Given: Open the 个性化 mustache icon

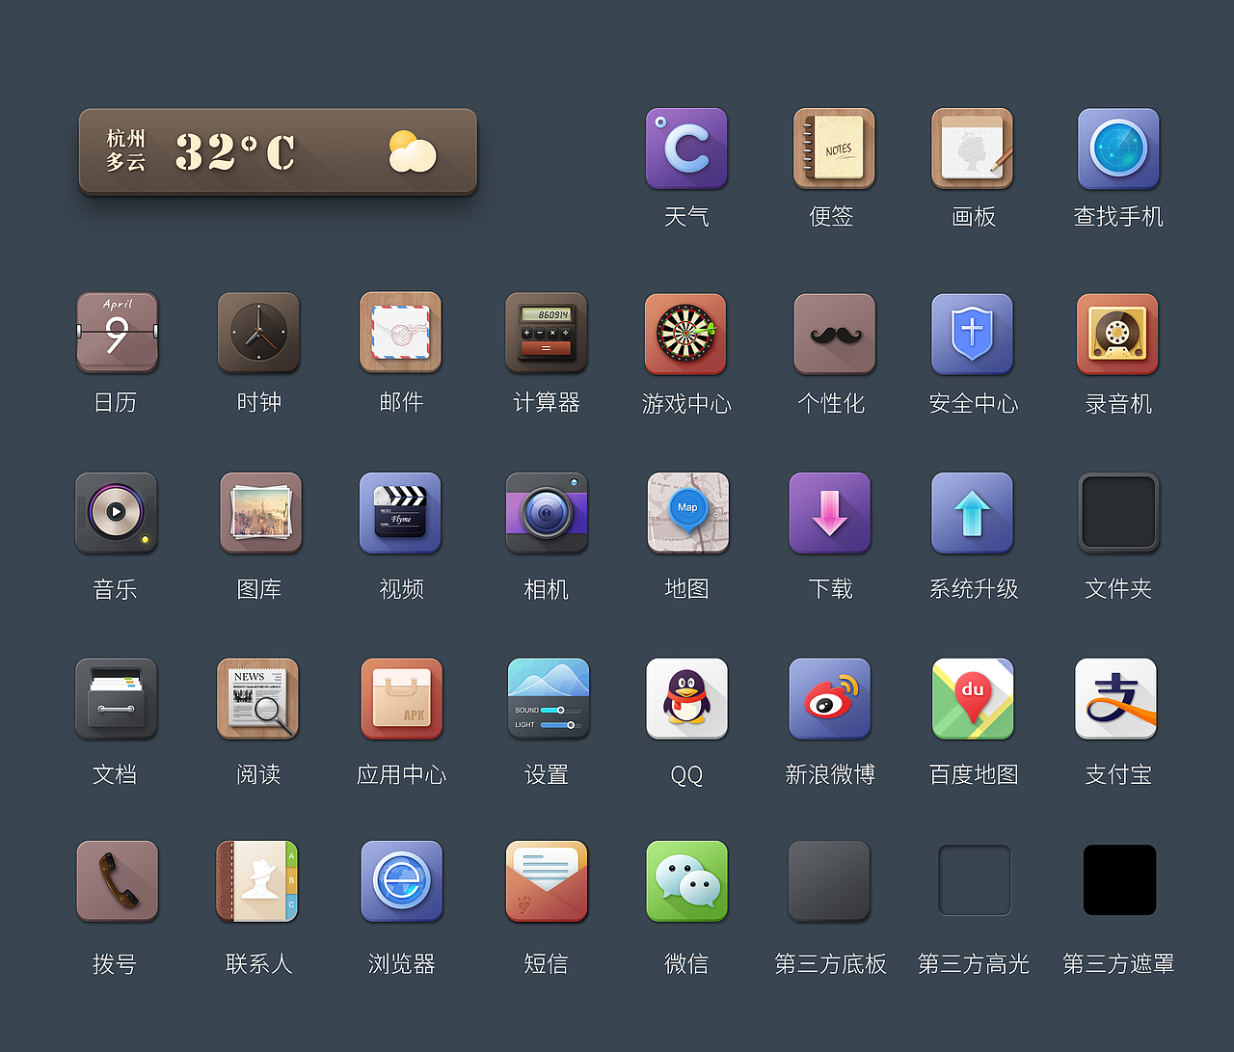Looking at the screenshot, I should coord(835,335).
